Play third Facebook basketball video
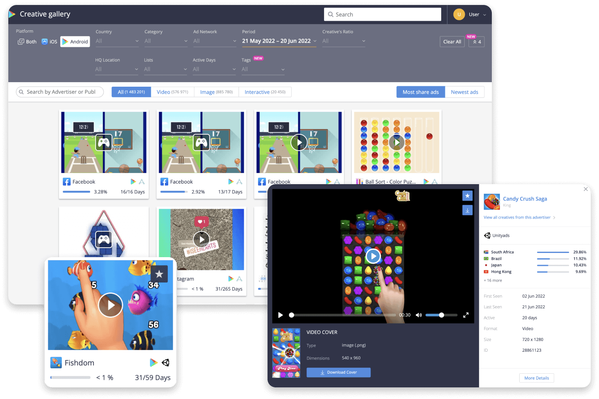Screen dimensions: 599x399 click(299, 142)
